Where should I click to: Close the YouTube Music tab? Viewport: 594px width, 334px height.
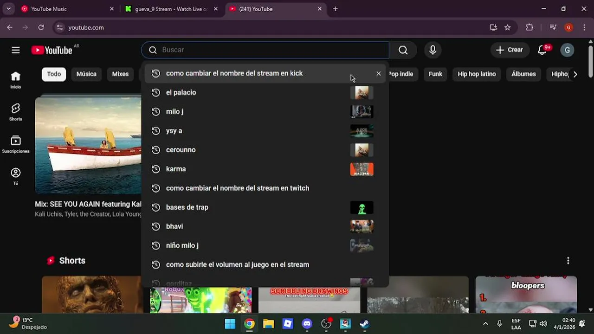coord(111,9)
